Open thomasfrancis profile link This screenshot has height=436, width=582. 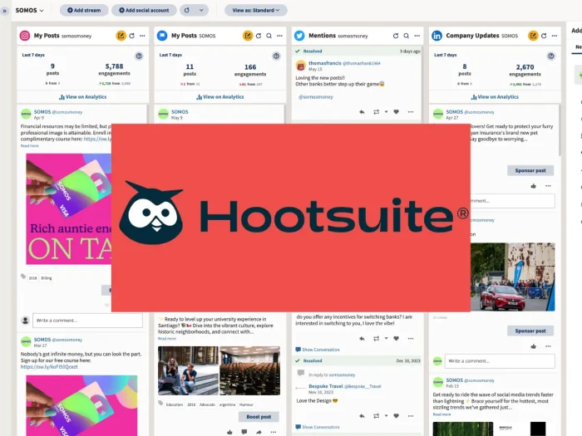tap(325, 63)
